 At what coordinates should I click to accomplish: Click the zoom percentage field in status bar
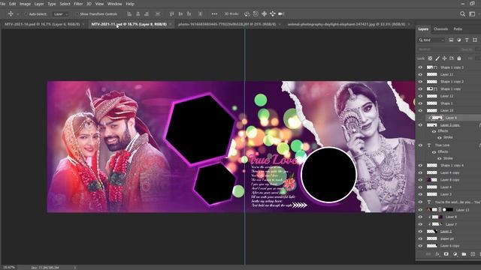click(8, 267)
